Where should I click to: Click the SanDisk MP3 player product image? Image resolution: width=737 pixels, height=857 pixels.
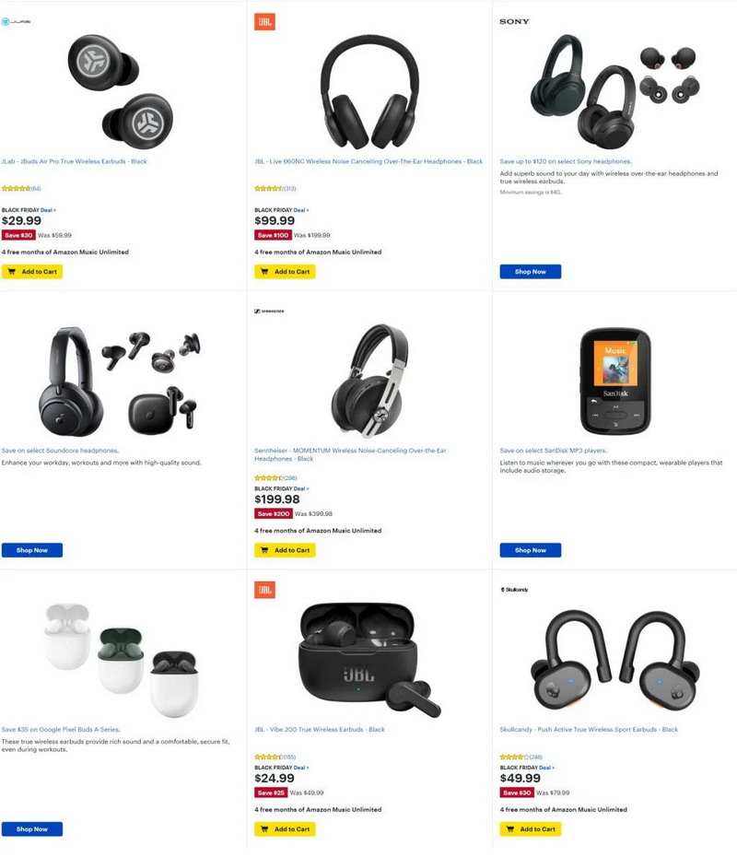click(615, 381)
